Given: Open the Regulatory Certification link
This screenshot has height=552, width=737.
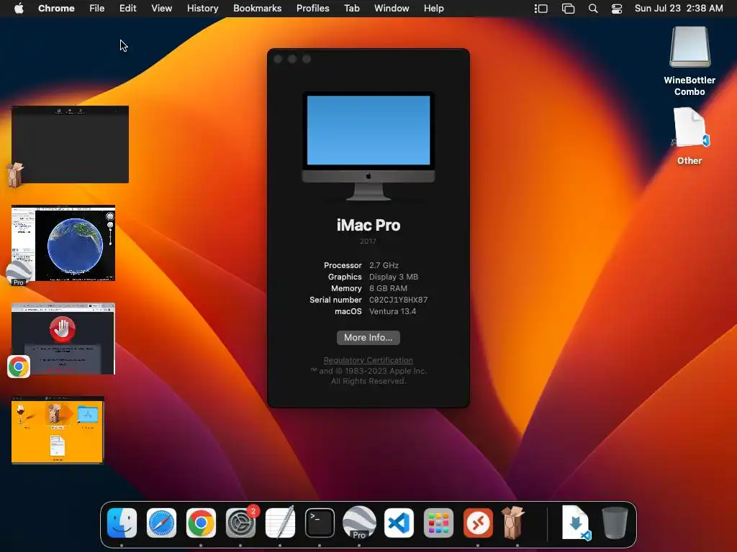Looking at the screenshot, I should coord(368,360).
